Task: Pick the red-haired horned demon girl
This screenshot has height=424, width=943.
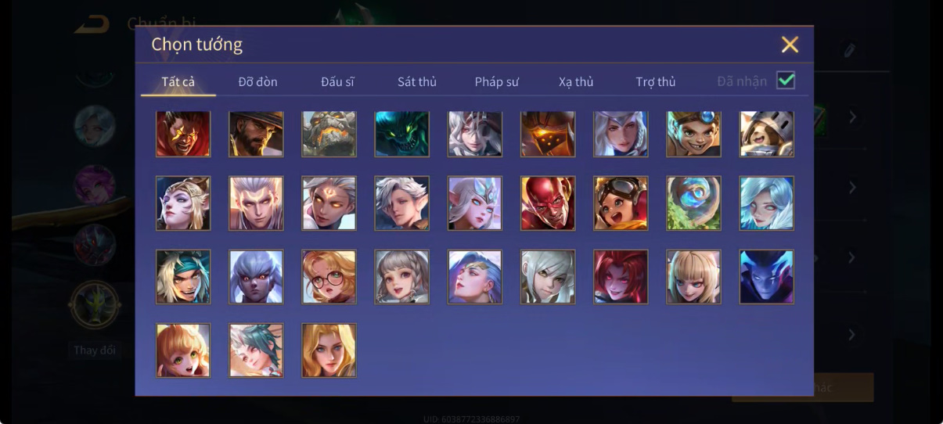Action: click(621, 277)
